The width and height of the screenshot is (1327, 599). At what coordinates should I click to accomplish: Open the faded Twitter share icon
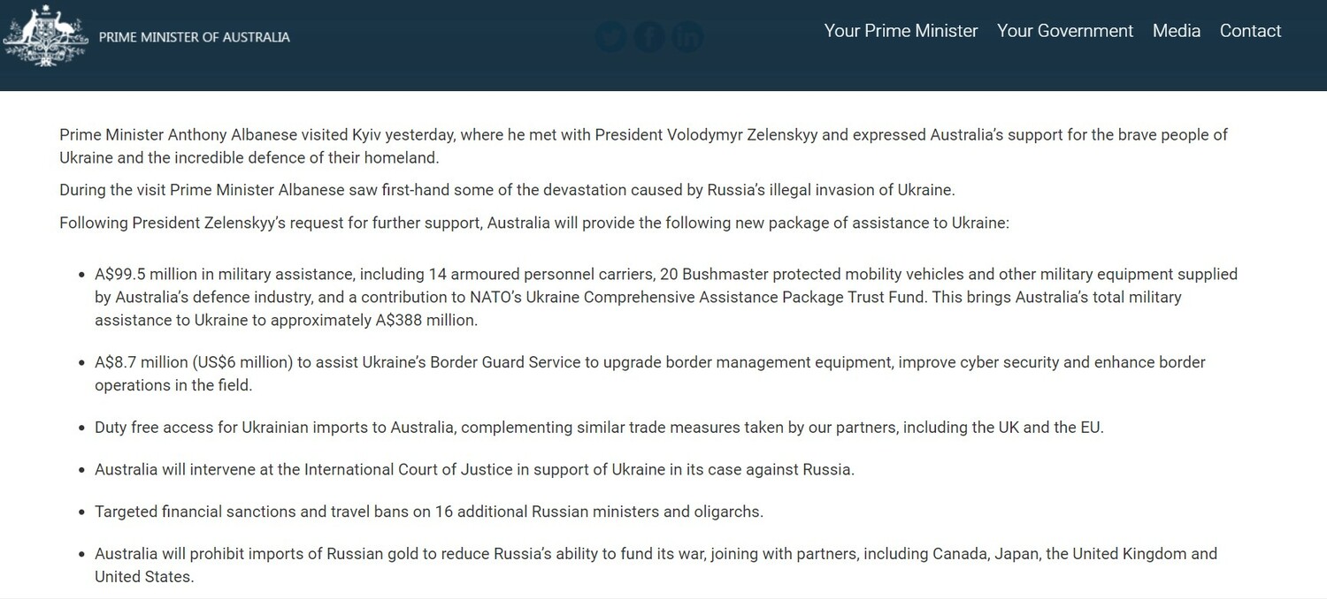pyautogui.click(x=611, y=37)
